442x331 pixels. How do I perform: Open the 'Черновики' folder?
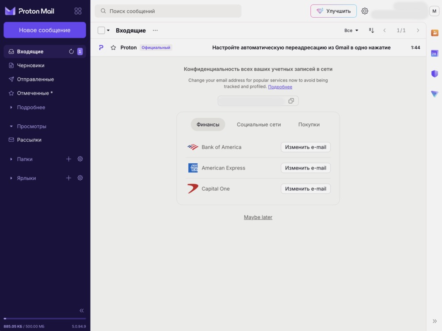pyautogui.click(x=45, y=65)
